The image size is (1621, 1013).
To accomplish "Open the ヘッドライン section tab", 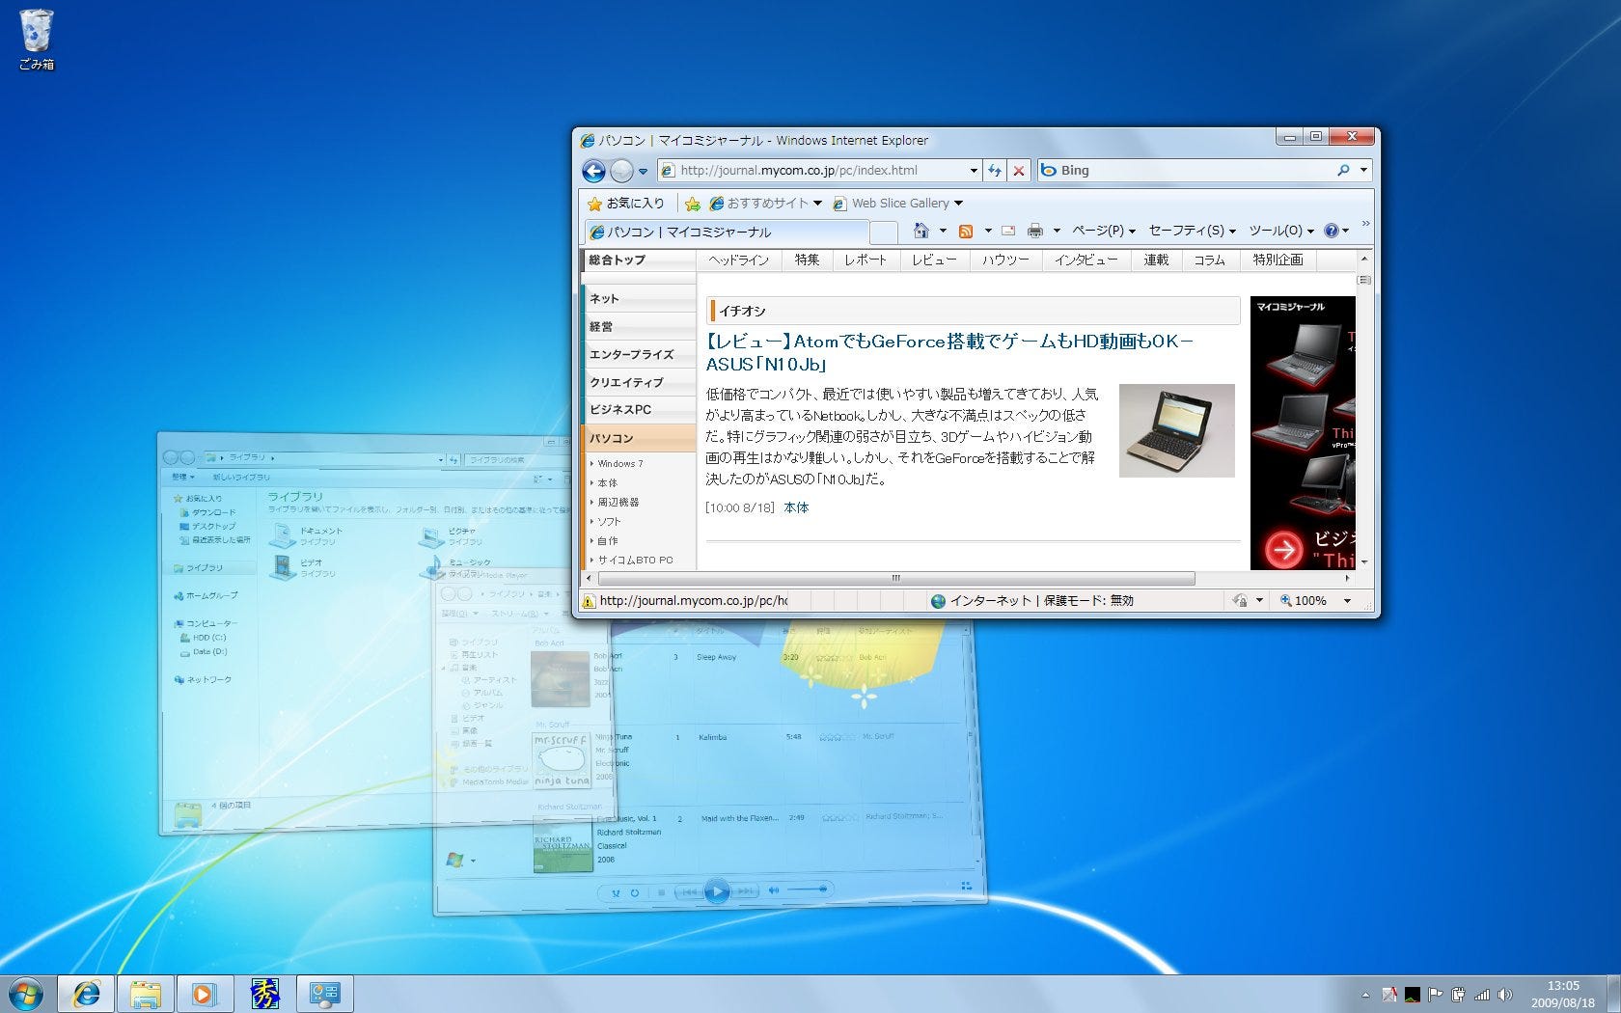I will click(738, 260).
